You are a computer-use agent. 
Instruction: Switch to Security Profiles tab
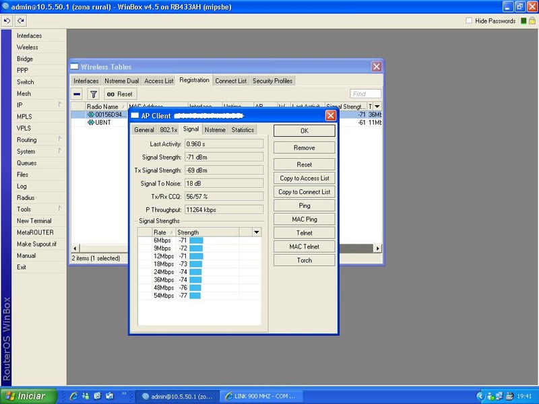click(272, 81)
